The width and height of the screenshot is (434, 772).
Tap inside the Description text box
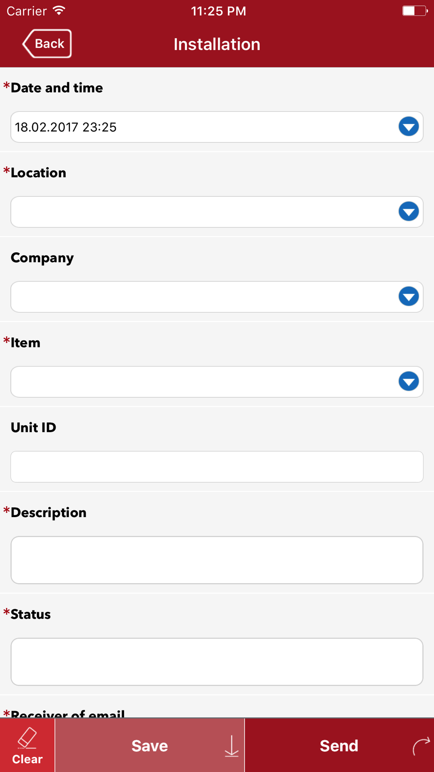[x=217, y=560]
